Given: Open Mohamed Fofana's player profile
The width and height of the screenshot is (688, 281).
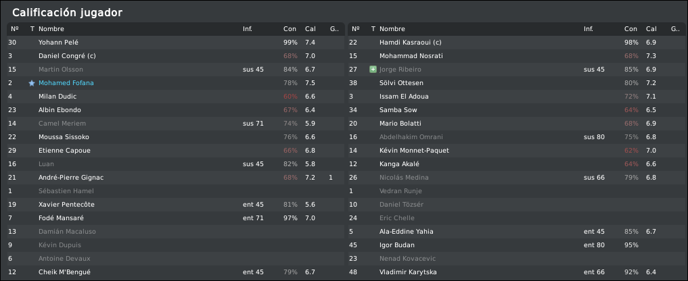Looking at the screenshot, I should 66,83.
